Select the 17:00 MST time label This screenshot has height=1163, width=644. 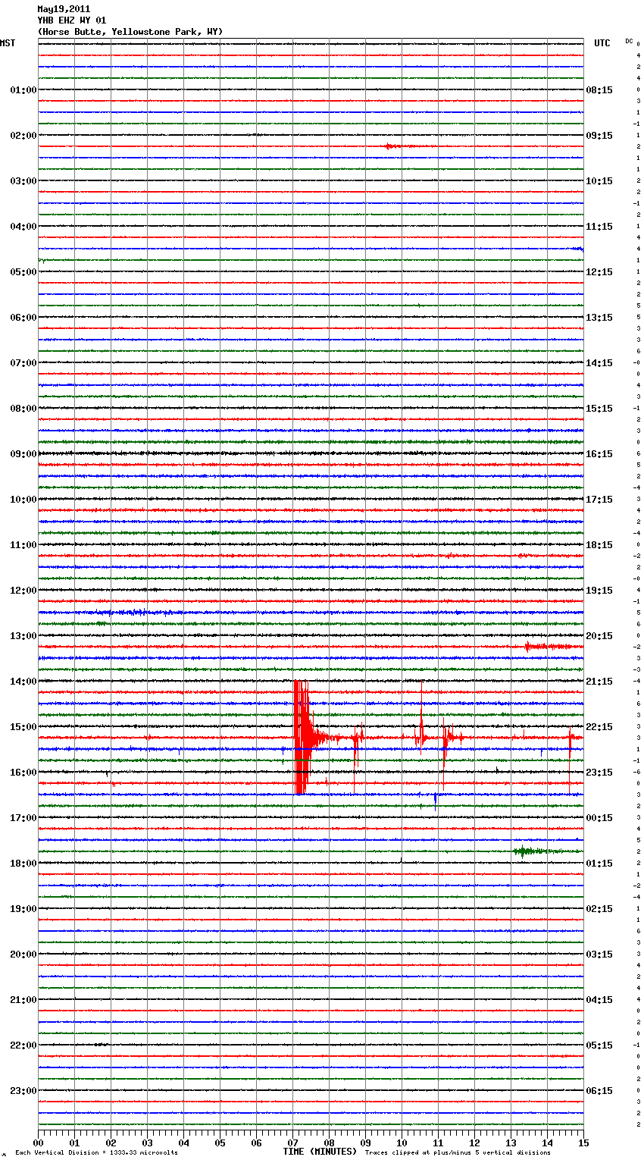tap(23, 818)
